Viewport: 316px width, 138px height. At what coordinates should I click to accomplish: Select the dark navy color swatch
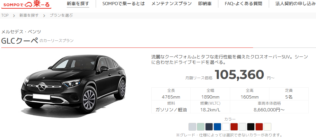pos(209,127)
